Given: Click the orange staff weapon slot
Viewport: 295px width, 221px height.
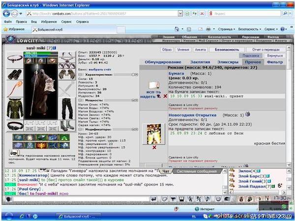Looking at the screenshot, I should [15, 89].
